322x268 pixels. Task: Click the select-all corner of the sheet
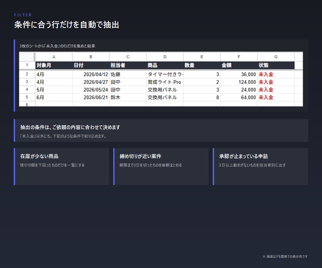point(27,57)
